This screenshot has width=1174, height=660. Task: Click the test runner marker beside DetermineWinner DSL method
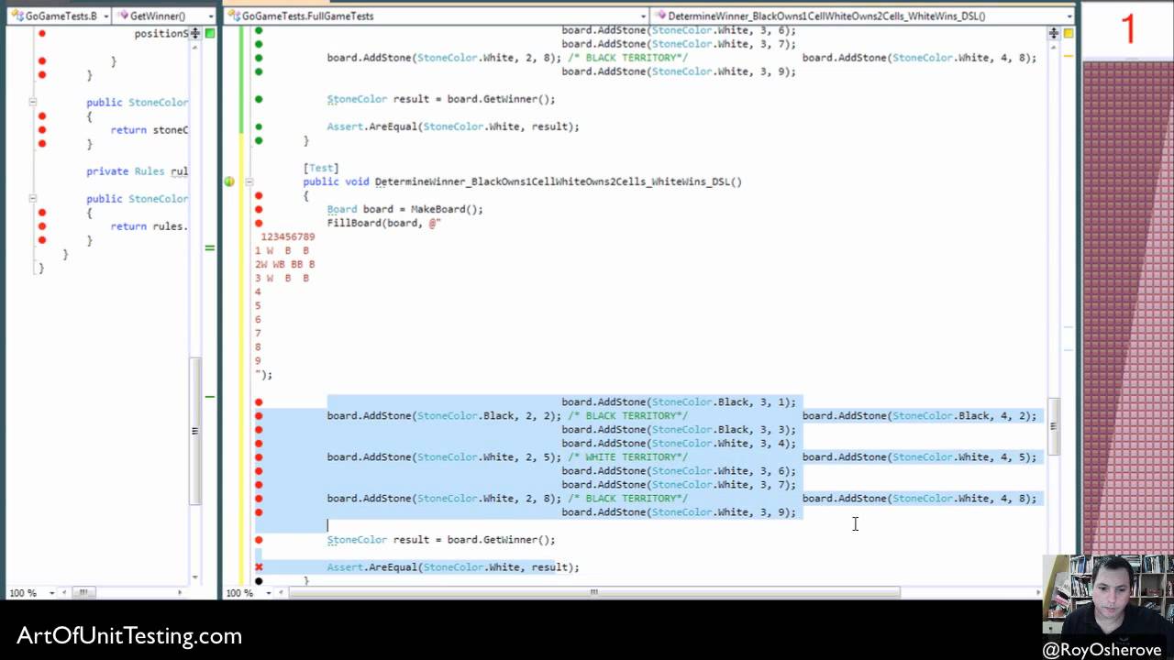pos(228,181)
